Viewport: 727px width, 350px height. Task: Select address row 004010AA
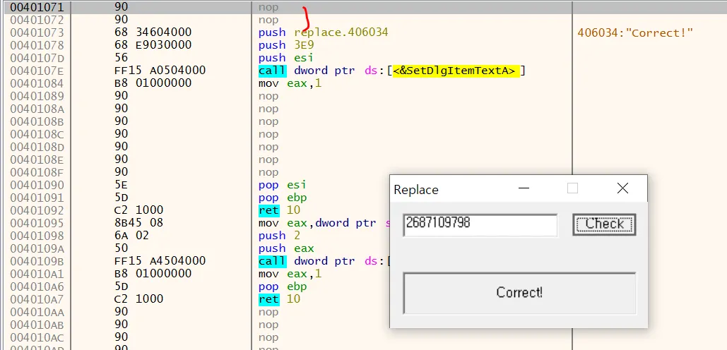(37, 312)
